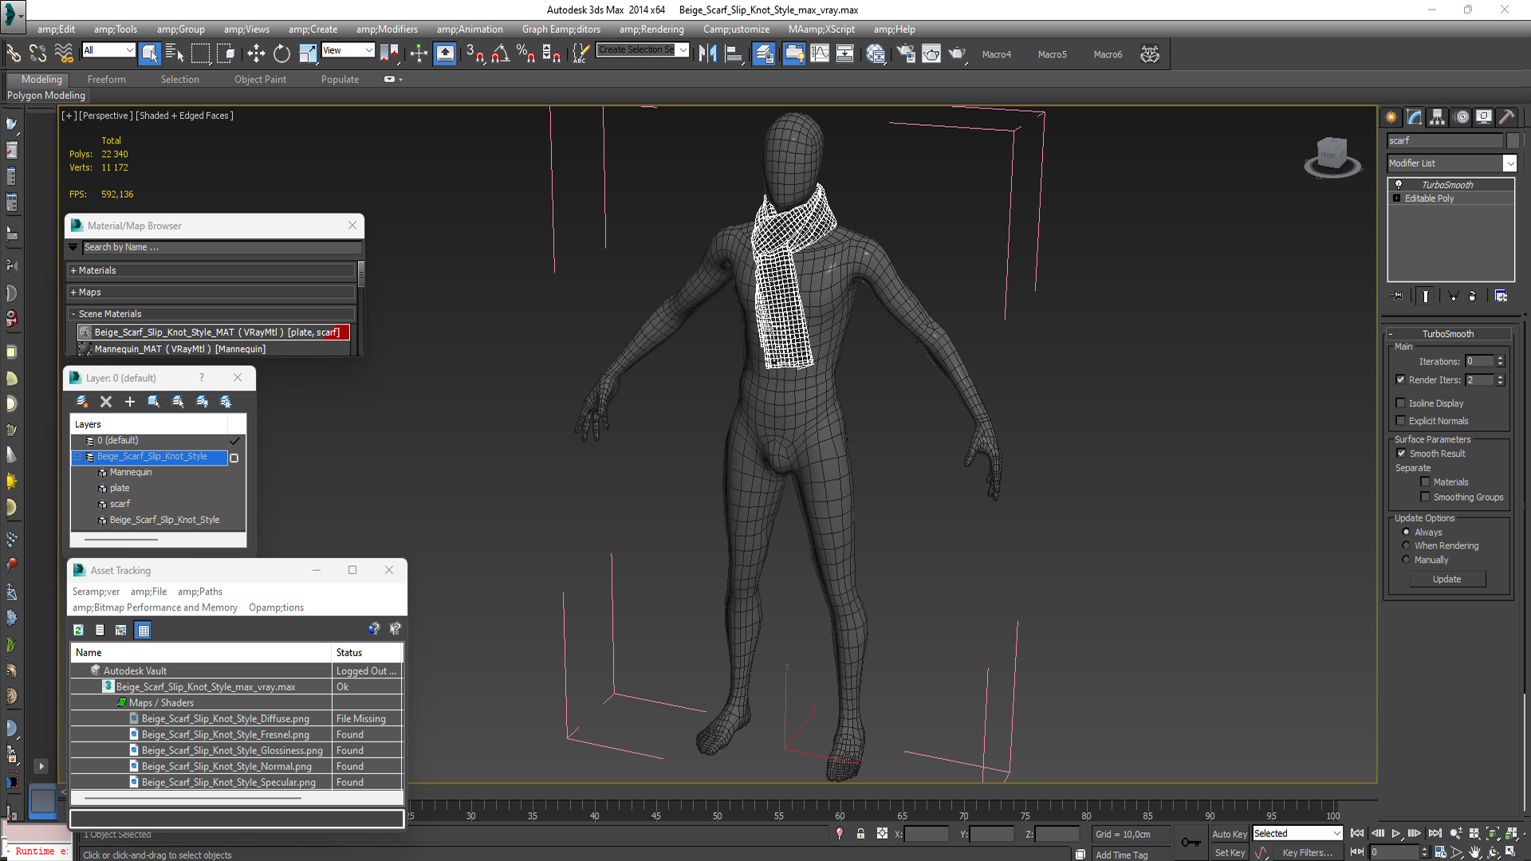This screenshot has width=1531, height=861.
Task: Expand the Editable Poly modifier entry
Action: (x=1397, y=199)
